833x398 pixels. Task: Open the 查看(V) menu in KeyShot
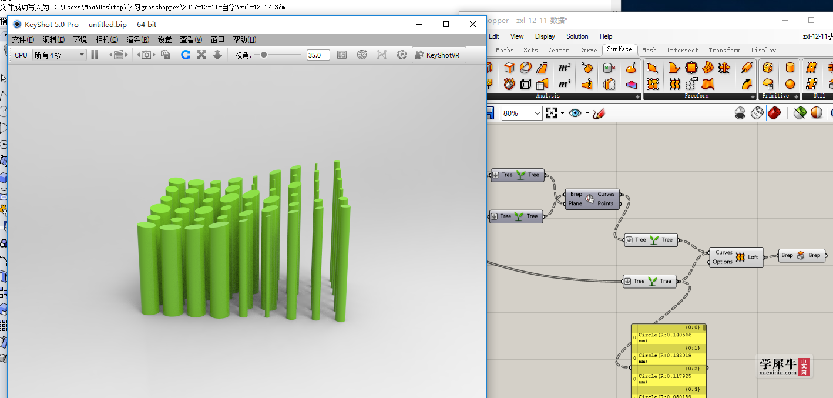click(191, 39)
